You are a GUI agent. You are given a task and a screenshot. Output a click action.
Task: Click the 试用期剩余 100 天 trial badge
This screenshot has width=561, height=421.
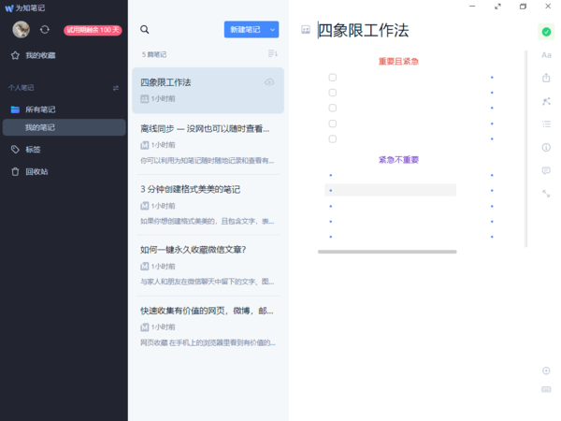[92, 30]
